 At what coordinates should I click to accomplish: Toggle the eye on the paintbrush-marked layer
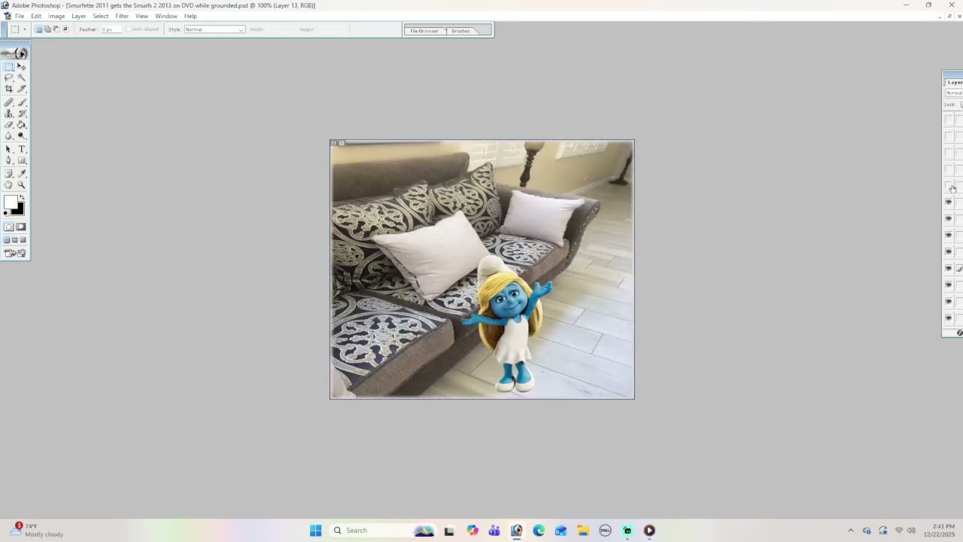(x=948, y=268)
